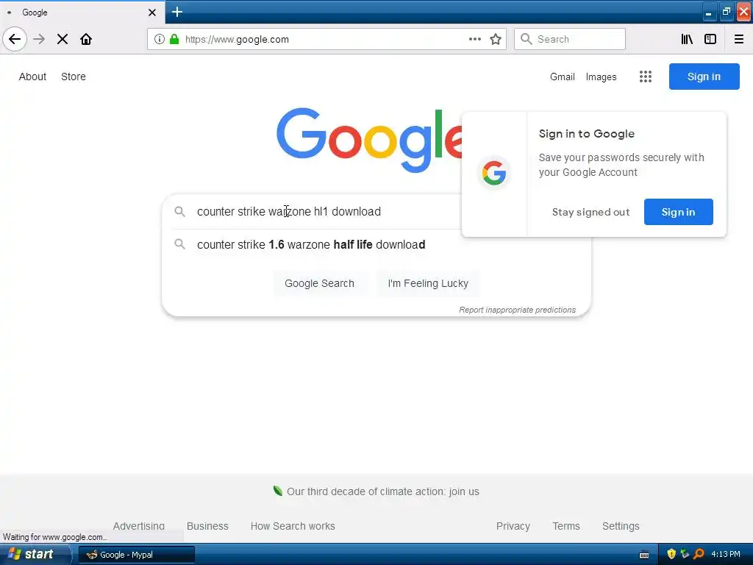Click the Google logo
Image resolution: width=753 pixels, height=565 pixels.
click(369, 139)
